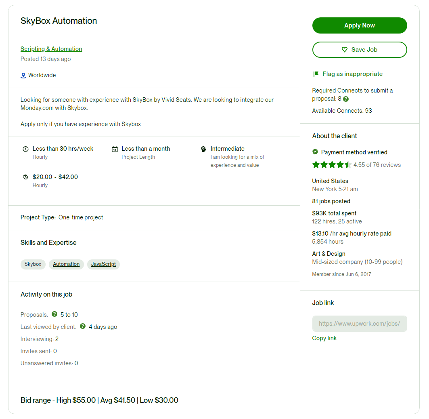
Task: Click the Invites sent: 0 entry
Action: coord(39,351)
